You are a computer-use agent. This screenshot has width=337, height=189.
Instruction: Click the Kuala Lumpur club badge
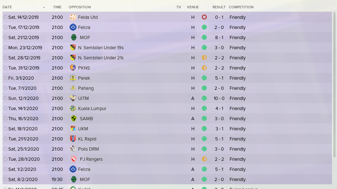click(73, 108)
